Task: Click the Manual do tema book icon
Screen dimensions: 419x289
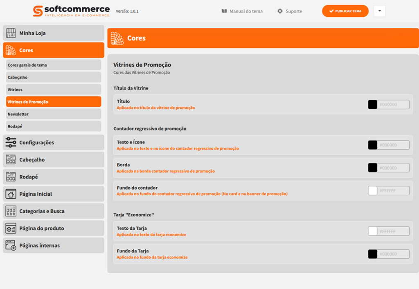Action: (224, 11)
